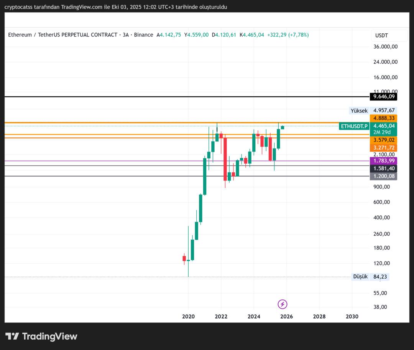Select the orange 4.888,33 price label
Viewport: 414px width, 350px height.
pyautogui.click(x=383, y=118)
